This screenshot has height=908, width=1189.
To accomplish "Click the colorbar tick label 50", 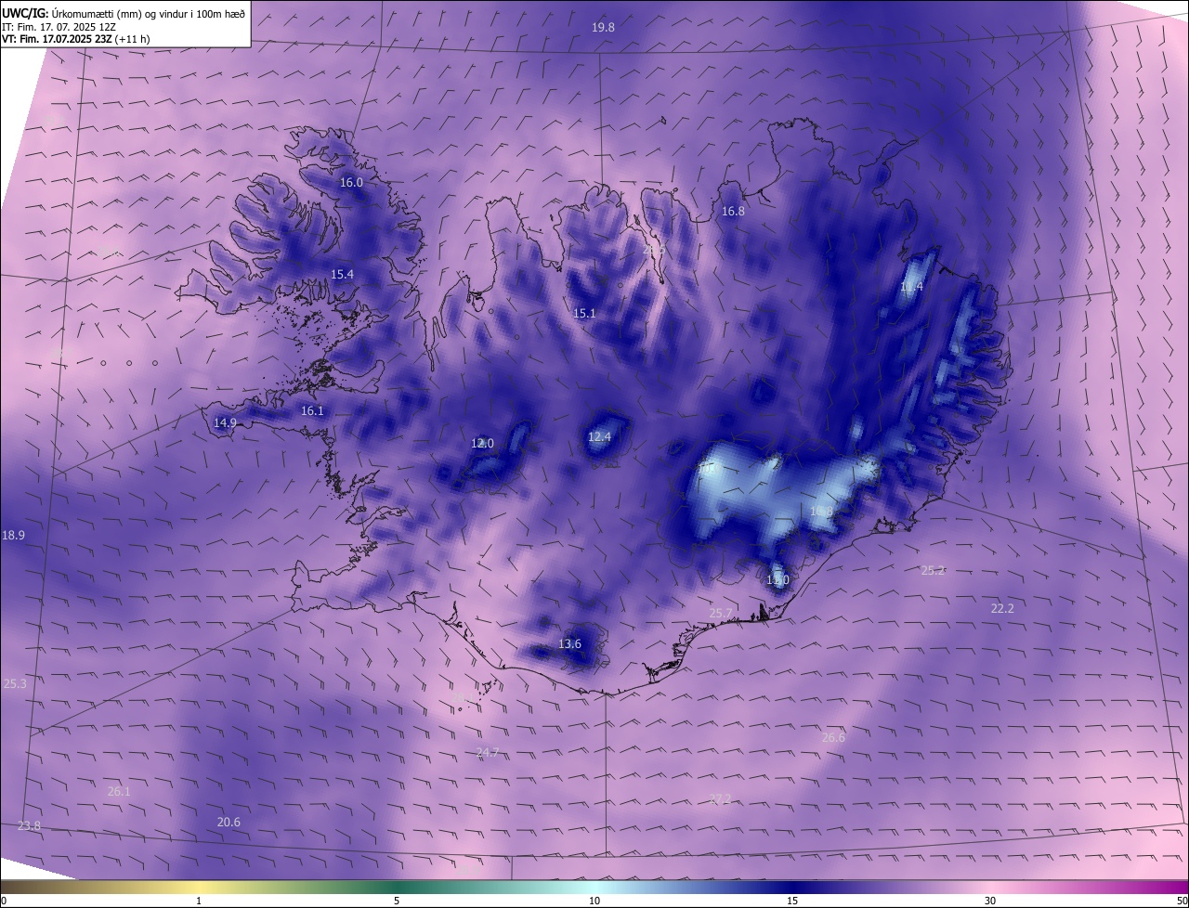I will [x=1182, y=901].
